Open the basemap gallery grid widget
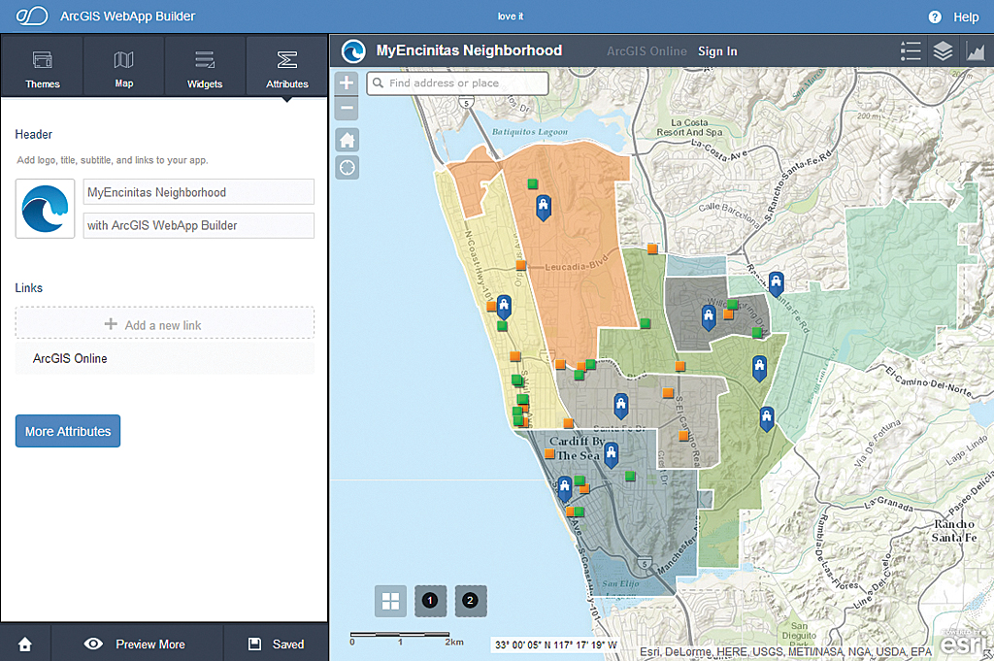 pyautogui.click(x=390, y=601)
